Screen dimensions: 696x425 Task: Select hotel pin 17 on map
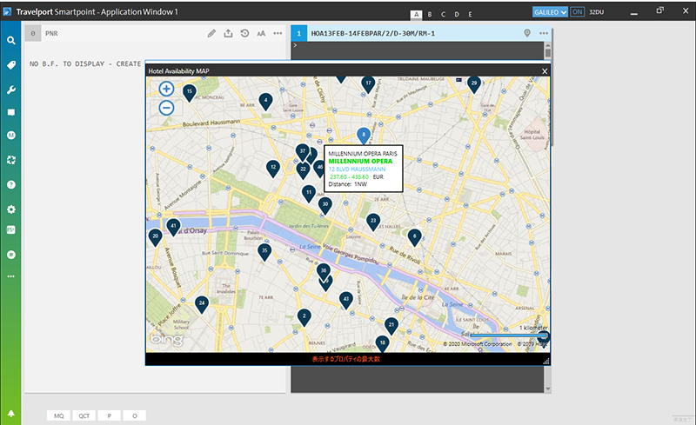click(x=368, y=83)
